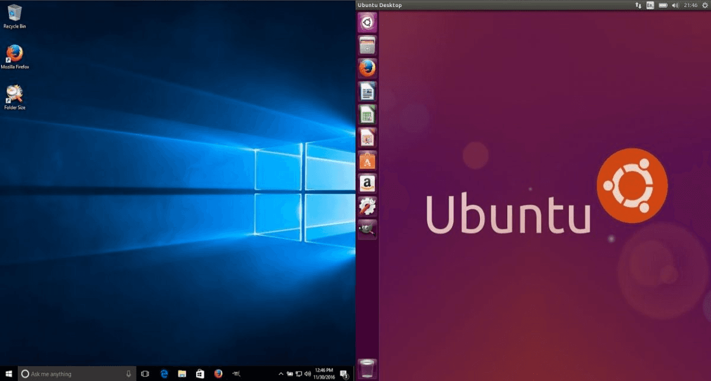
Task: Launch Microsoft Edge from the taskbar
Action: [x=164, y=374]
